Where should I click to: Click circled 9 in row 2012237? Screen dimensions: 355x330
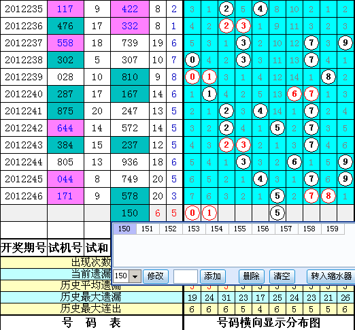(345, 43)
